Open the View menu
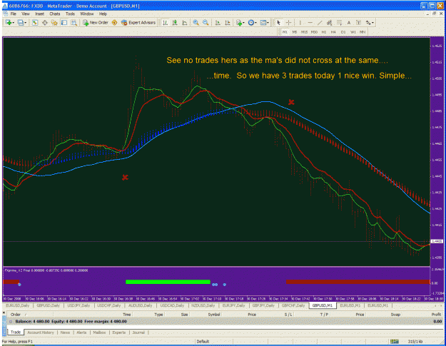 click(x=26, y=14)
